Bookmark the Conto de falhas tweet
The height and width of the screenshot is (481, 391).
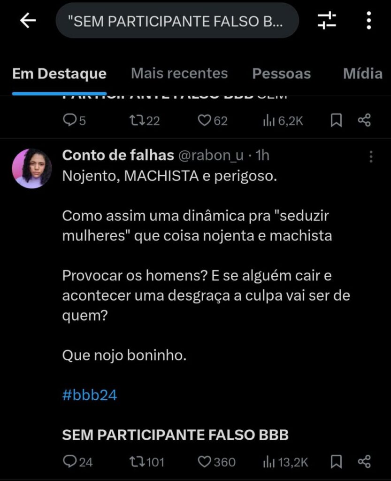(336, 462)
